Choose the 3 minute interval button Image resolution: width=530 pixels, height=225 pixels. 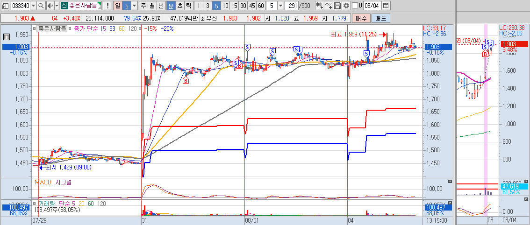tap(208, 6)
